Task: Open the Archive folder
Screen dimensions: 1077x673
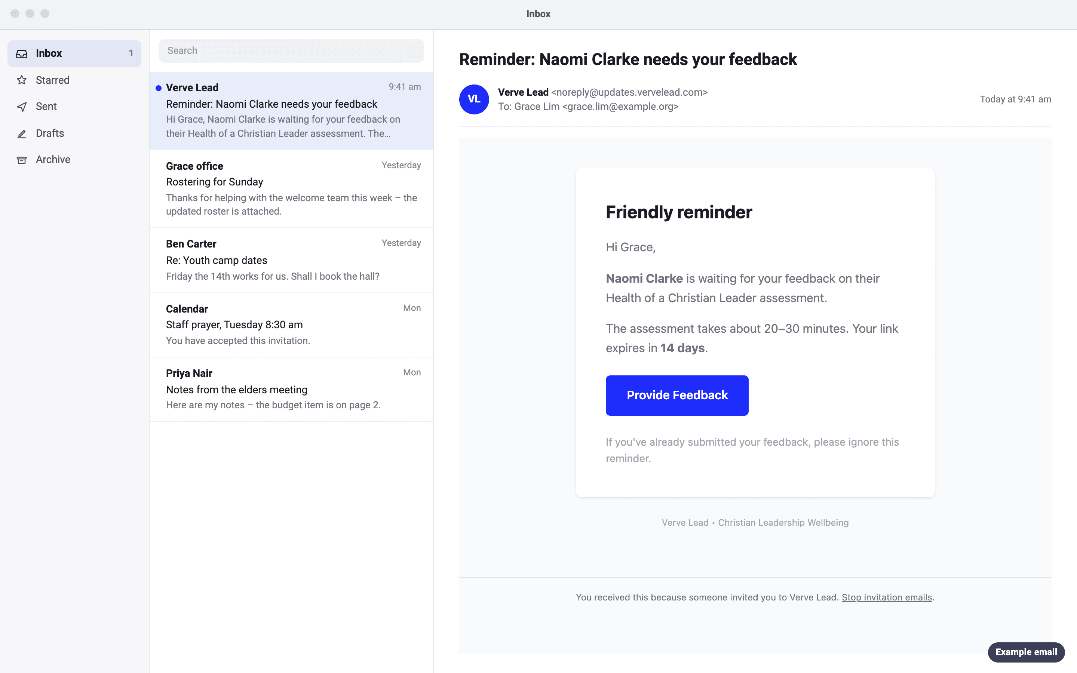Action: (x=74, y=160)
